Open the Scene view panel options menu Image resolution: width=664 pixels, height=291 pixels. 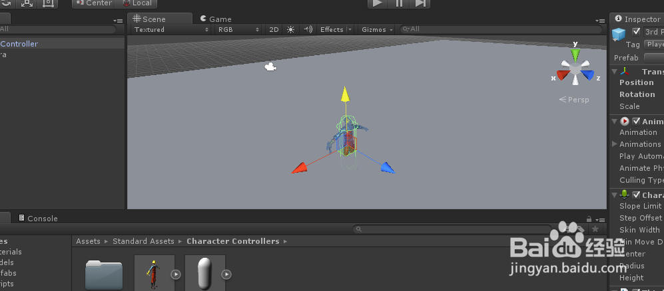pyautogui.click(x=600, y=21)
